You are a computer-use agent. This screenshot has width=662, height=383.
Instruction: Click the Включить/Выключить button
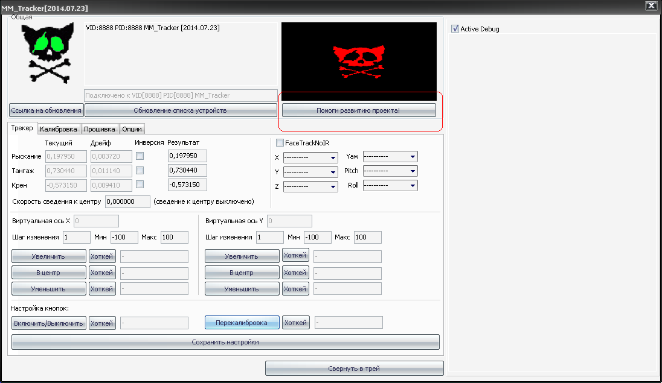click(x=48, y=323)
